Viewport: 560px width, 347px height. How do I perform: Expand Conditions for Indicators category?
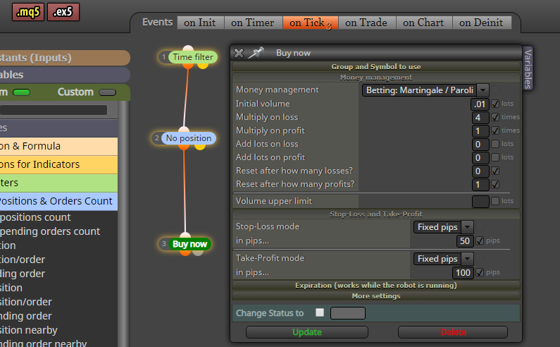click(x=58, y=164)
